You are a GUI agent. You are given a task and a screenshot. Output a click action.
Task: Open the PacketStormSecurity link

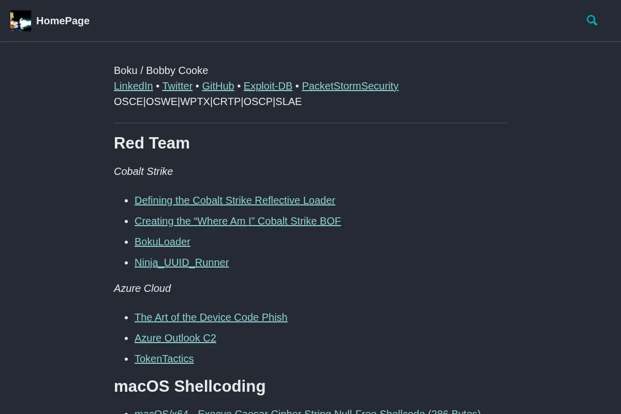[x=350, y=86]
